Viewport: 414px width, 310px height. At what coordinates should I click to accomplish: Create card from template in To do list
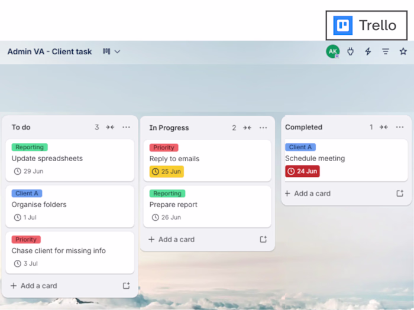(126, 286)
